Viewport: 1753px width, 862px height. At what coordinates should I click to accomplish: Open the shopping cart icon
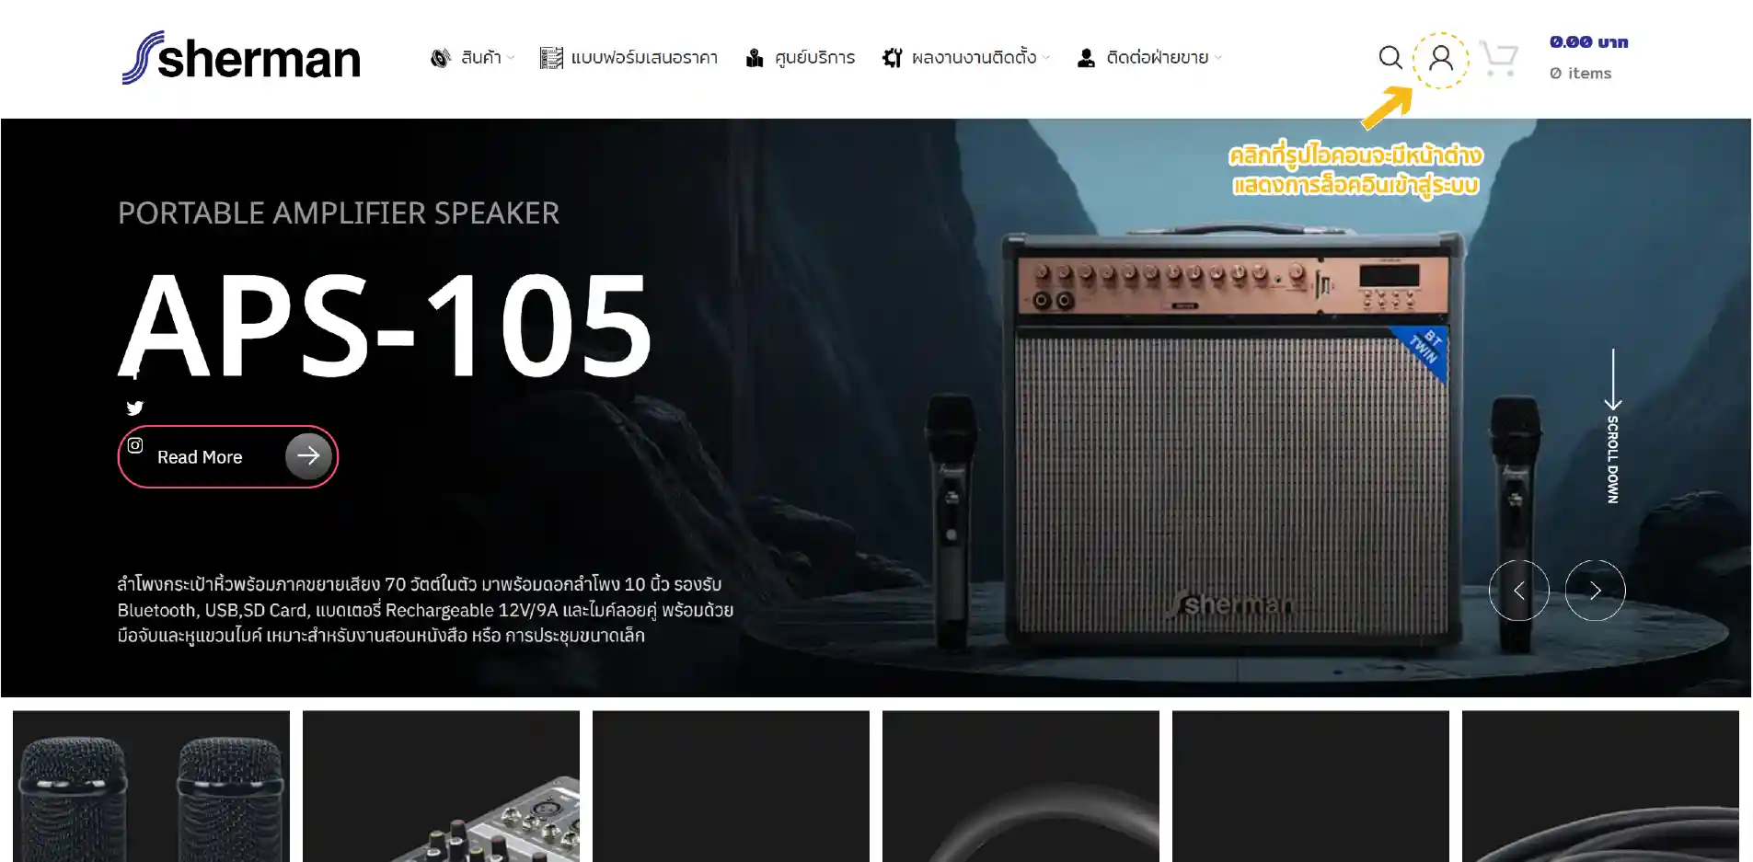[1498, 58]
